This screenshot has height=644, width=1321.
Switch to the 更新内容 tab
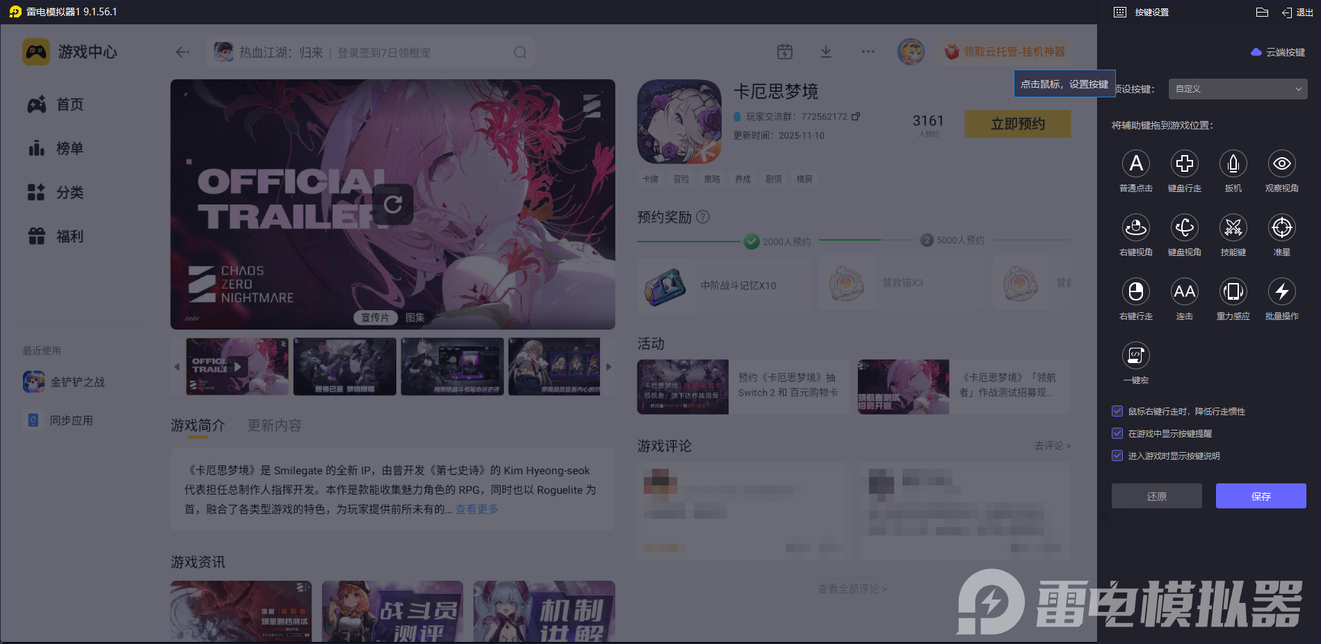pos(275,426)
